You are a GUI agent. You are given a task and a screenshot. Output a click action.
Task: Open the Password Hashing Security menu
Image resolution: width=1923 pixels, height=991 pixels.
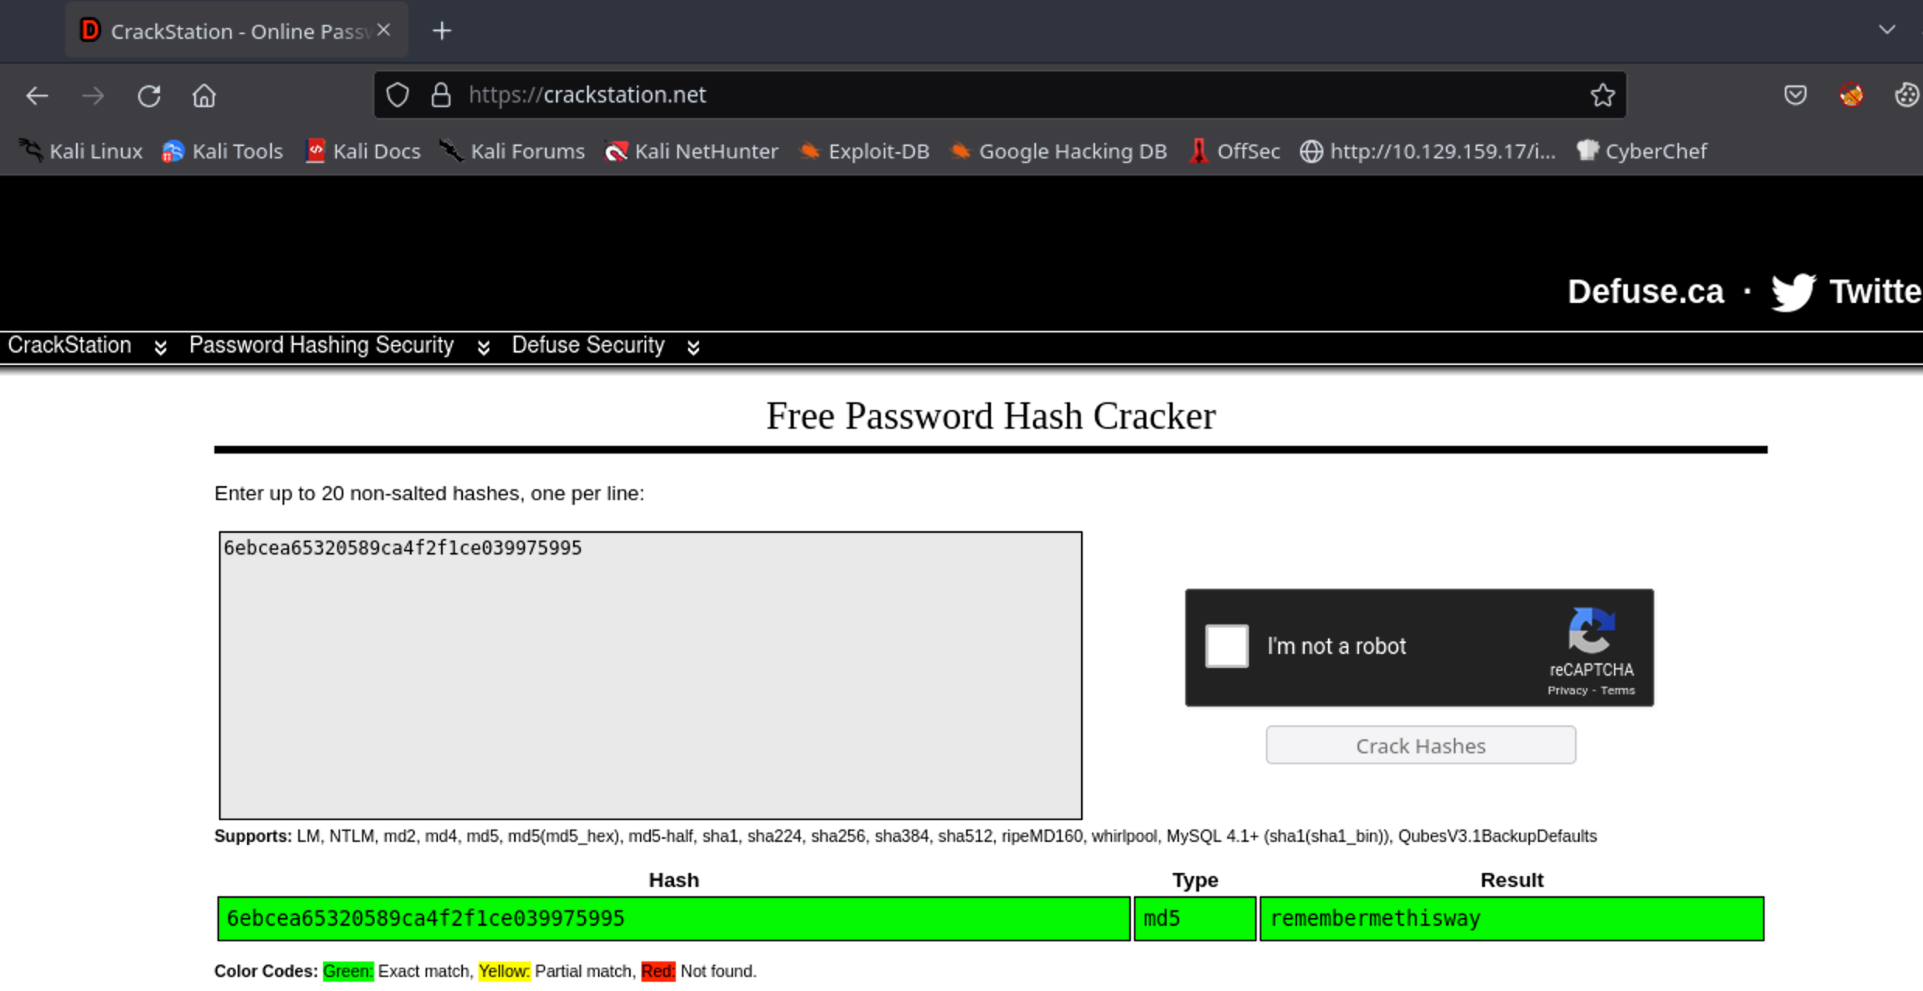322,345
